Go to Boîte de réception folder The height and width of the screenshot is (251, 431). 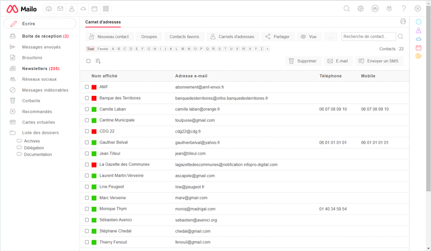42,36
